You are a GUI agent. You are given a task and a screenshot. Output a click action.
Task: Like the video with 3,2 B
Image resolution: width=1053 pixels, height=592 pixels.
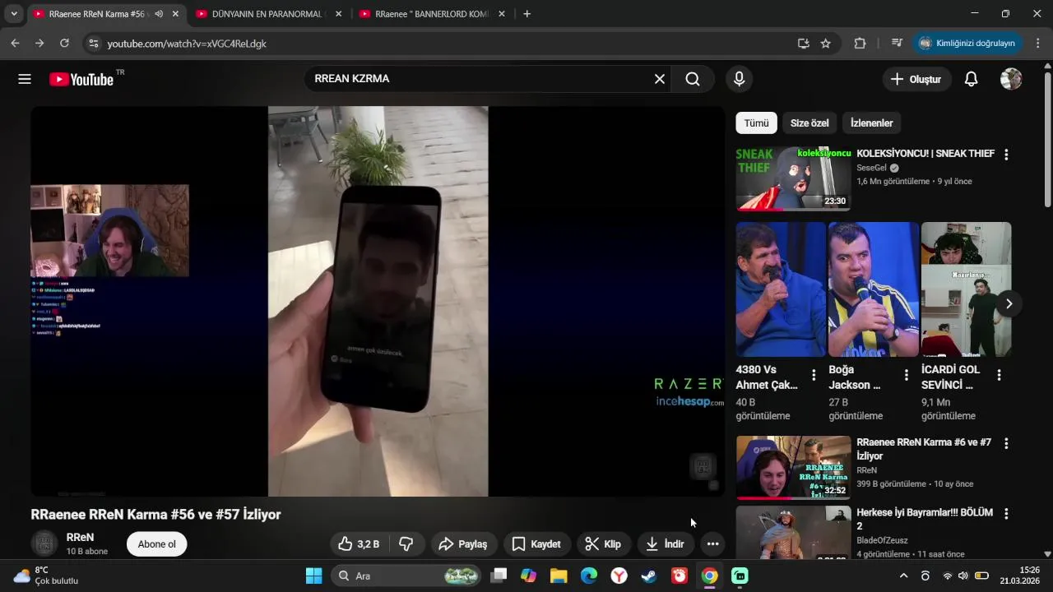(359, 543)
